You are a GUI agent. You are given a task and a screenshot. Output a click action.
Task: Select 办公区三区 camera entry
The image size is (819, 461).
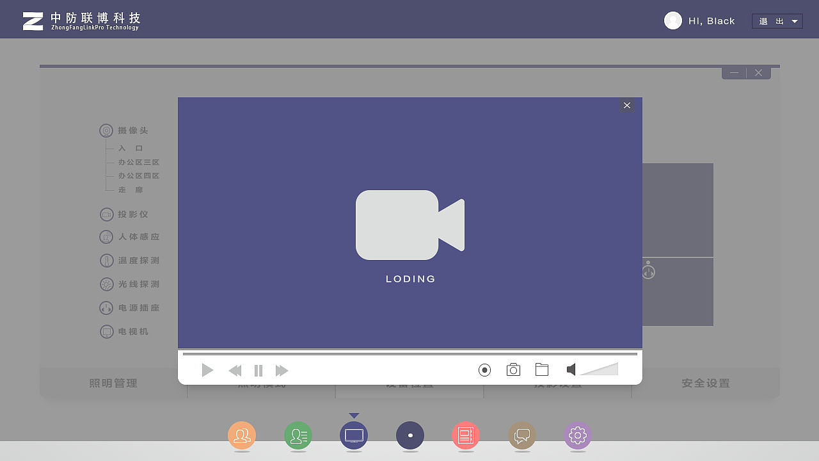pyautogui.click(x=139, y=162)
